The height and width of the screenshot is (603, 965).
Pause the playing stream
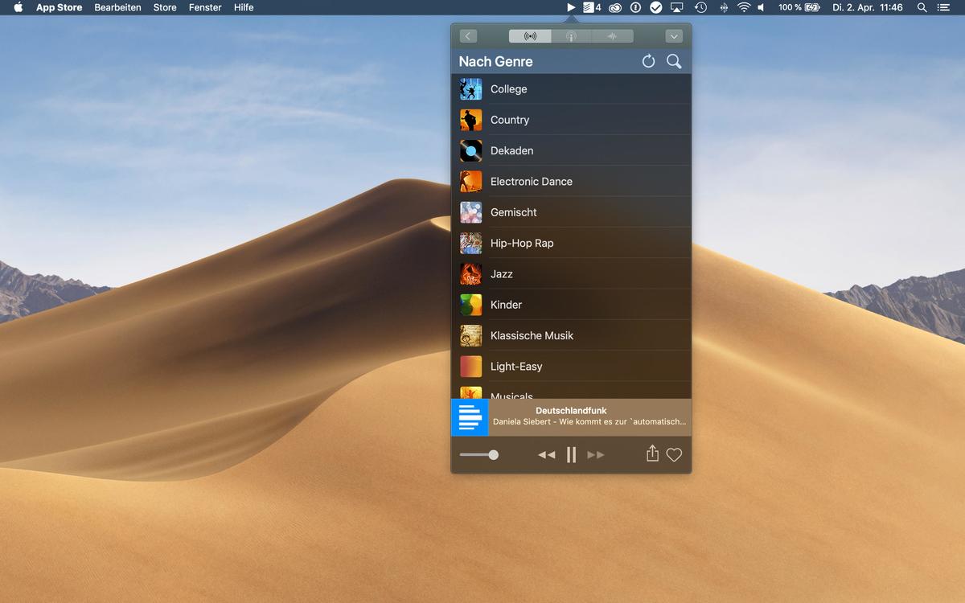click(571, 455)
